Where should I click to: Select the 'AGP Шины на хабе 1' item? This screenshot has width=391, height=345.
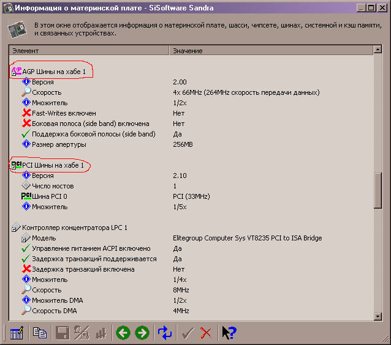tap(53, 72)
